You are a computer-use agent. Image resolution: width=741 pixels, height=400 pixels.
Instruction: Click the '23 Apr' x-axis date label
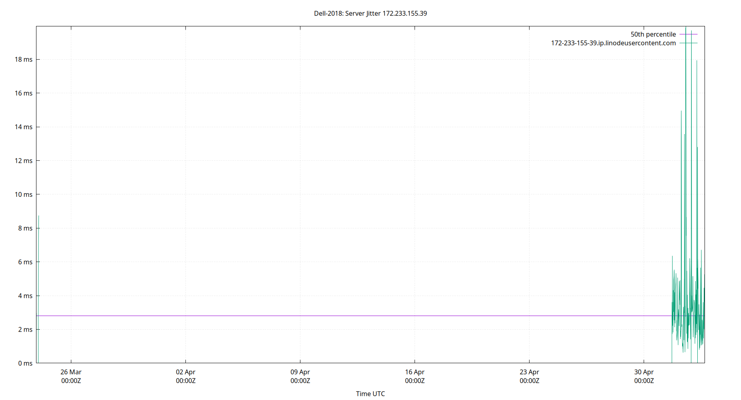click(x=529, y=372)
